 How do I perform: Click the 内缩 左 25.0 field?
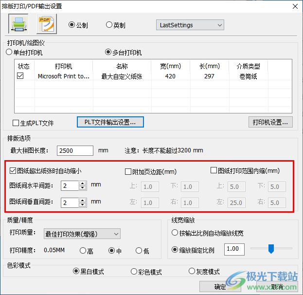coord(236,203)
